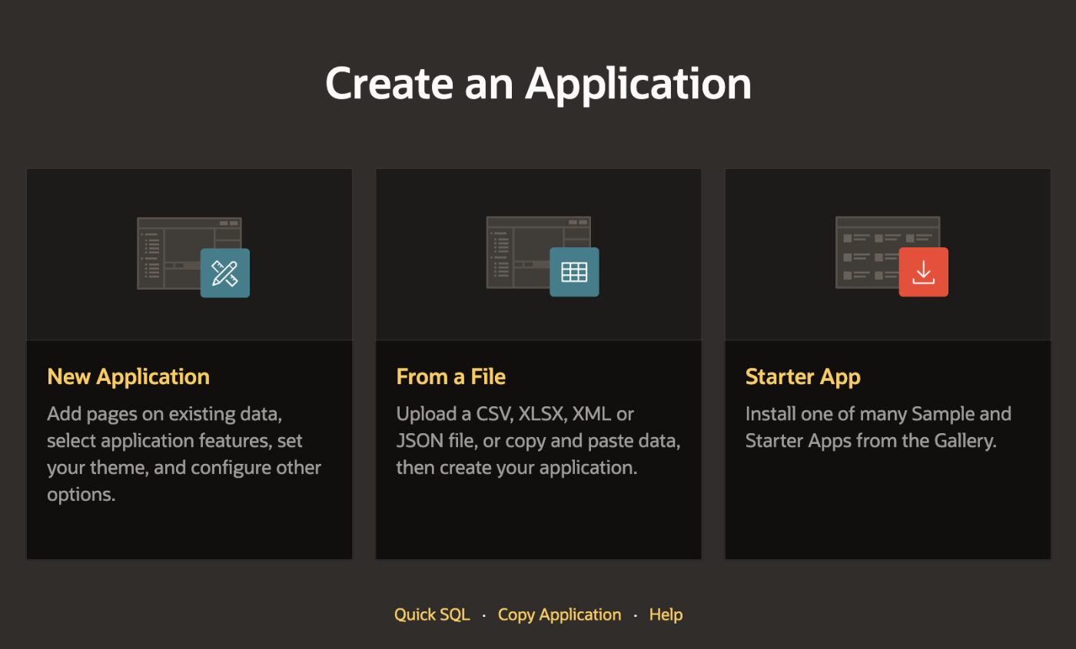This screenshot has height=649, width=1076.
Task: Open the Starter App gallery option
Action: tap(802, 376)
